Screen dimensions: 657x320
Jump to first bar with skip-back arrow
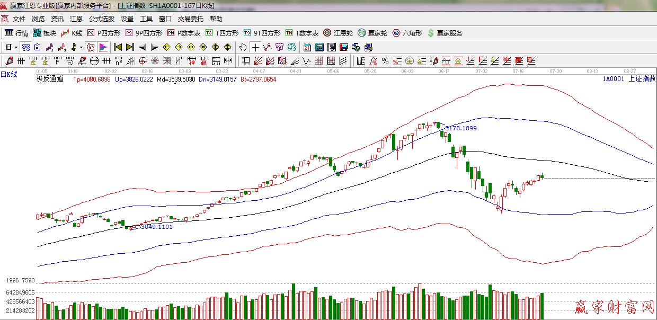pos(118,47)
